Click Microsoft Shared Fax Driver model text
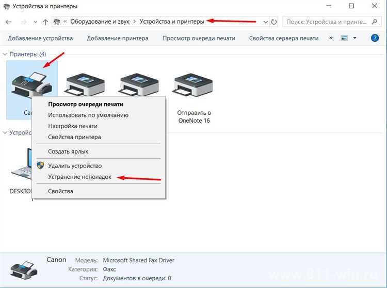 pos(138,260)
